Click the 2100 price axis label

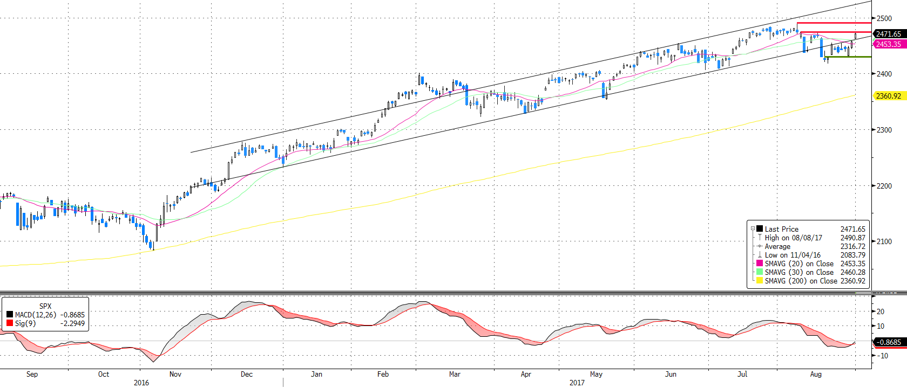tap(884, 241)
